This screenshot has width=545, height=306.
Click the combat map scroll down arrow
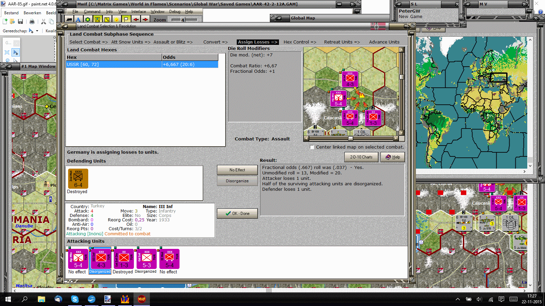402,133
